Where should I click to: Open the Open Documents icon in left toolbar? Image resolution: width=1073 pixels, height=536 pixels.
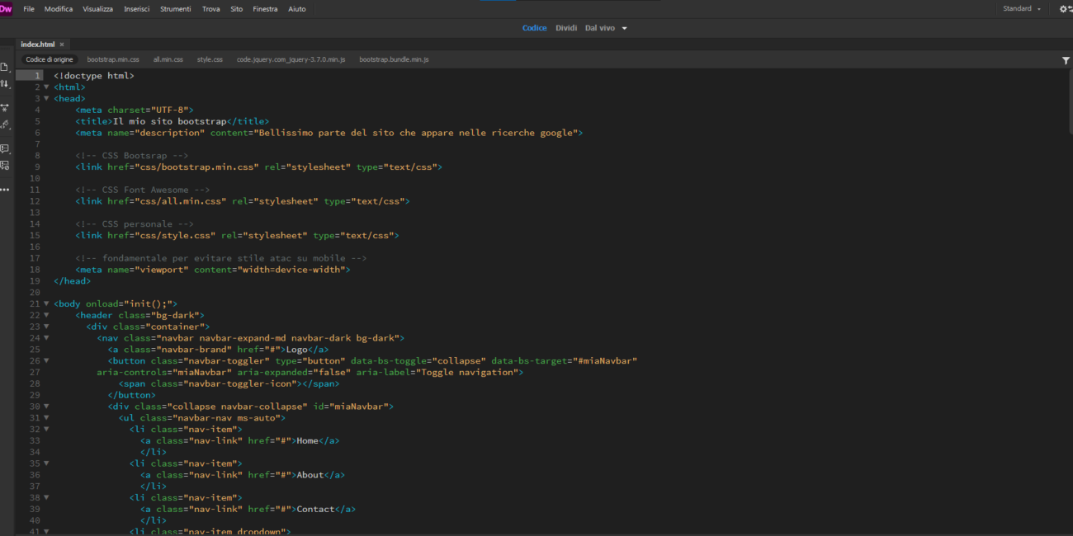pos(5,67)
